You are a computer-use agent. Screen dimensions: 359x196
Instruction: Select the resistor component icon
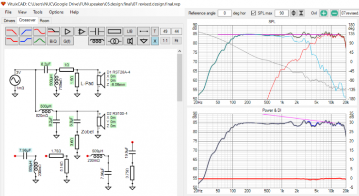point(114,31)
